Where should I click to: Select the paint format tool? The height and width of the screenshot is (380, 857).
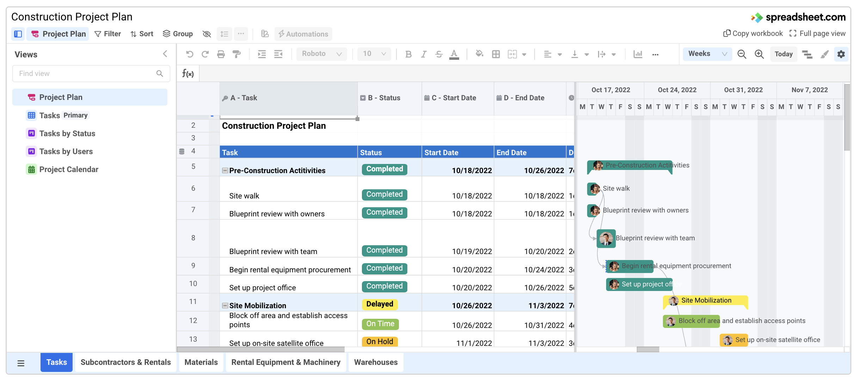tap(236, 54)
